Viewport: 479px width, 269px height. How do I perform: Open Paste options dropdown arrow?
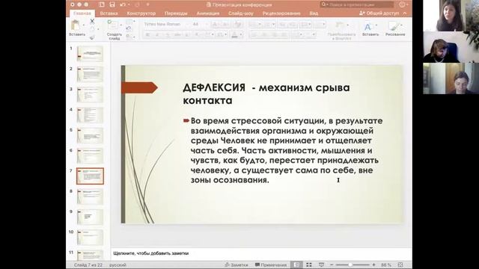click(84, 25)
